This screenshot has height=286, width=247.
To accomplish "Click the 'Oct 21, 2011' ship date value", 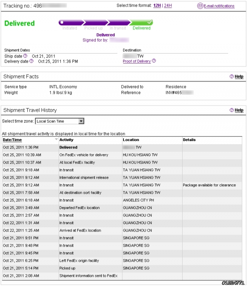I will [44, 56].
